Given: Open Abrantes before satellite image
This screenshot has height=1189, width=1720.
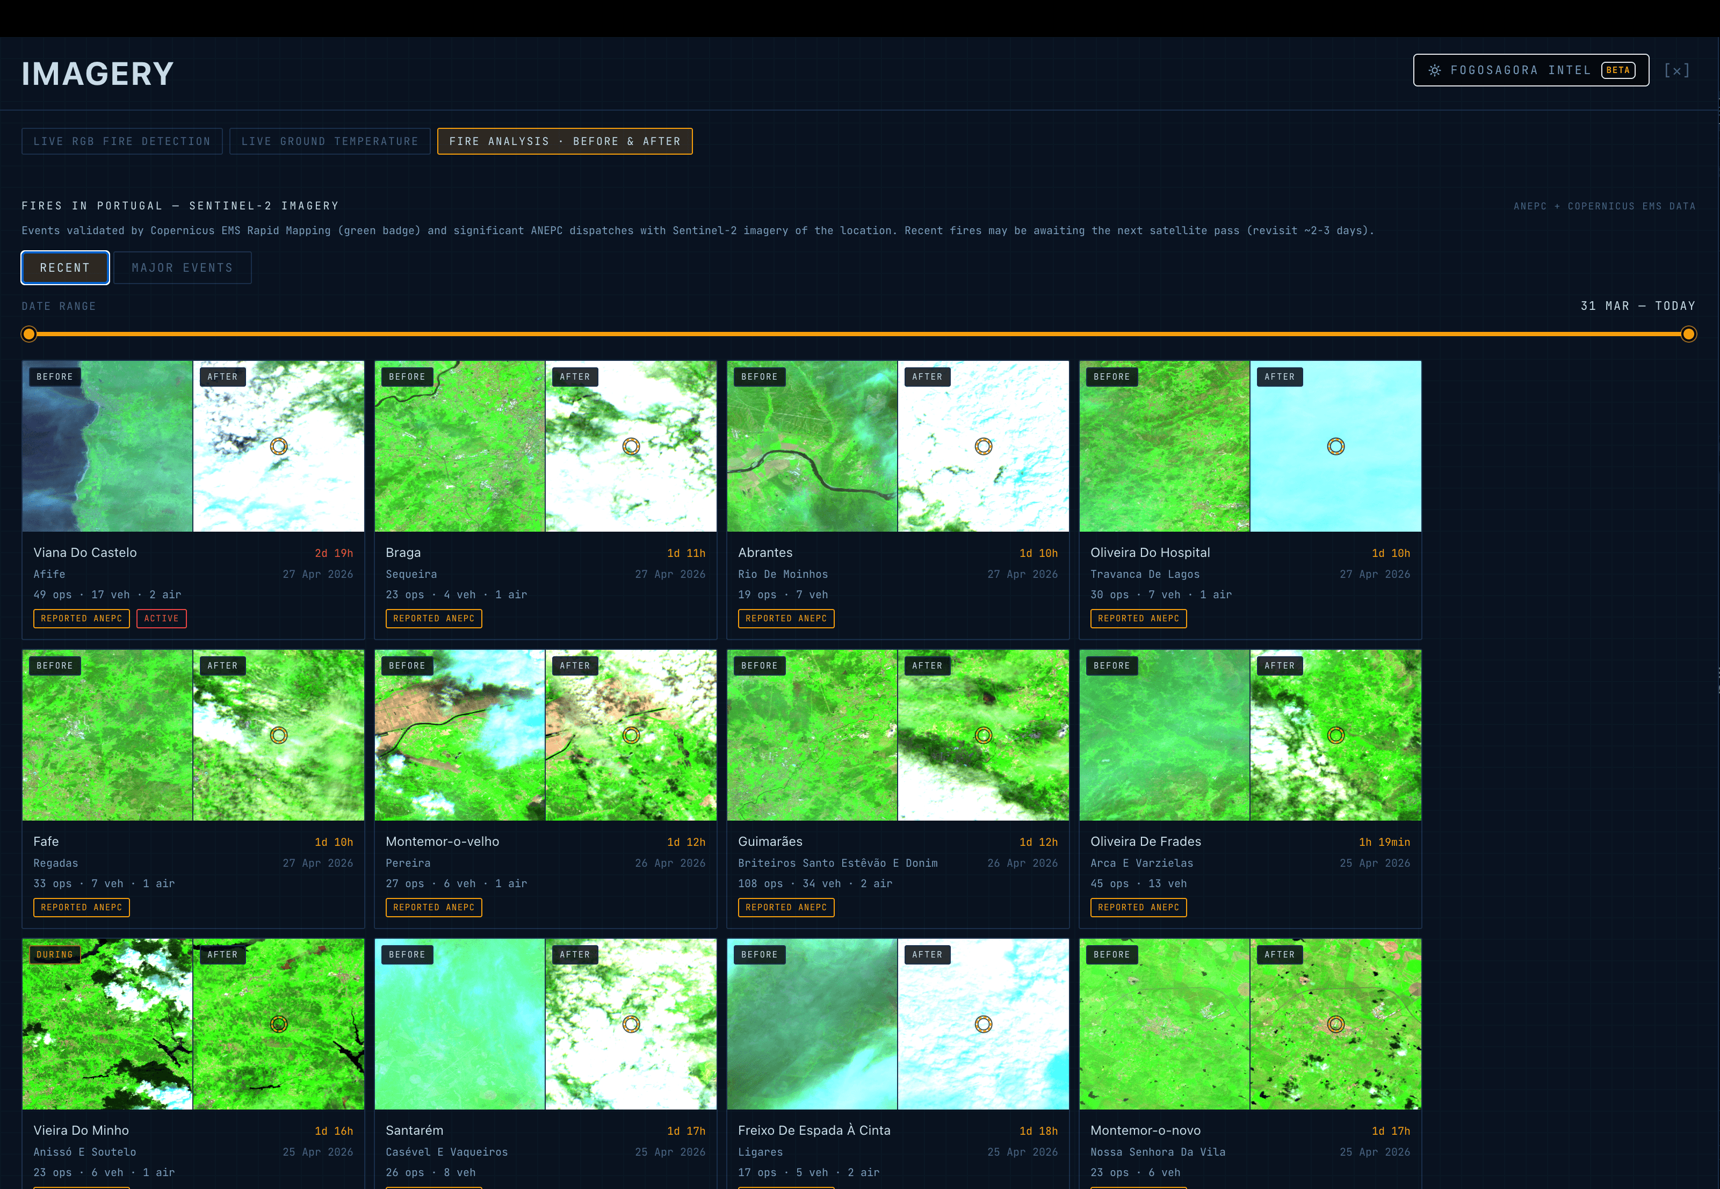Looking at the screenshot, I should tap(812, 446).
